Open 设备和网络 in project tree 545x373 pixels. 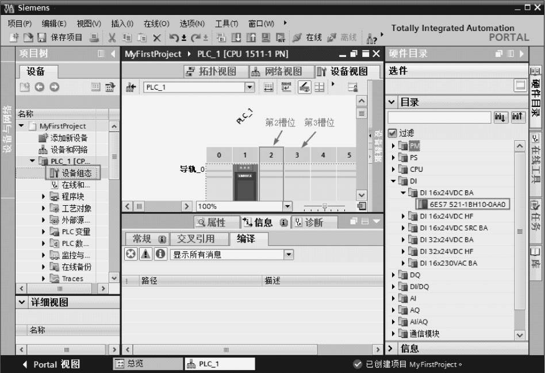pyautogui.click(x=69, y=150)
